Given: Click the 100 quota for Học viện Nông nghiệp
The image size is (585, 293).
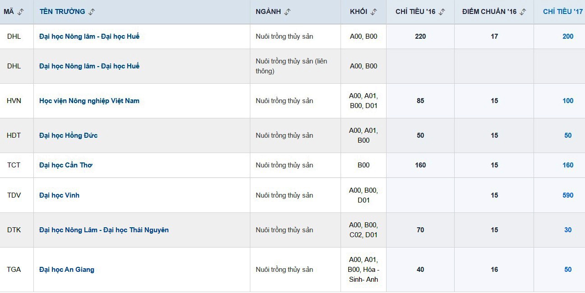Looking at the screenshot, I should click(568, 101).
